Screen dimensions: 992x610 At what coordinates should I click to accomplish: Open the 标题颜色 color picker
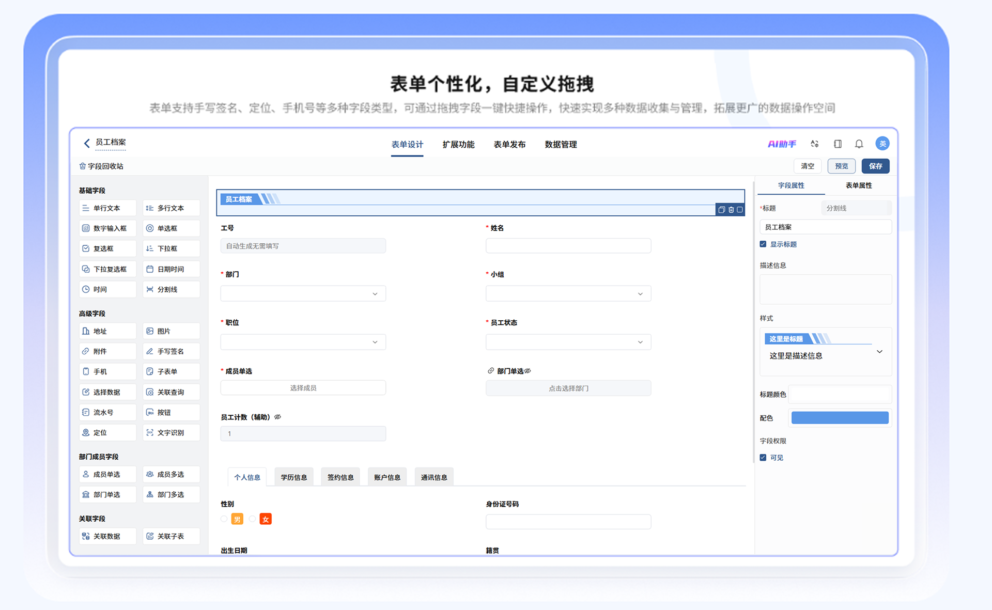point(840,395)
